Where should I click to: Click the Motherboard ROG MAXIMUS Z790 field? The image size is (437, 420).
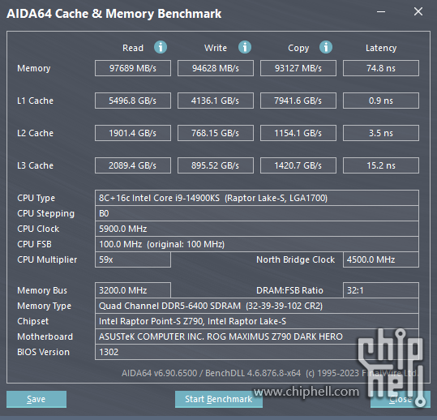[x=257, y=336]
